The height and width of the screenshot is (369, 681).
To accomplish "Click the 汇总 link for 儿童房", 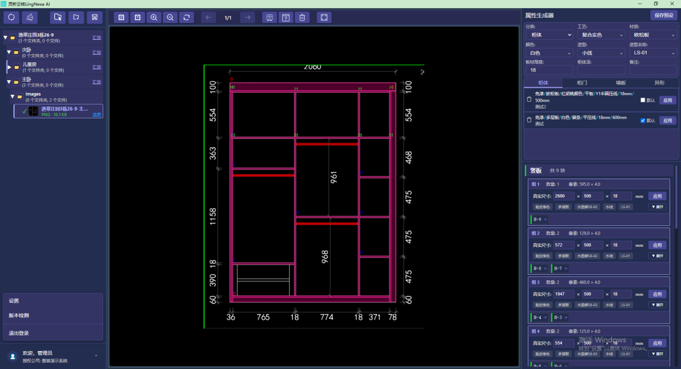I will (x=97, y=67).
